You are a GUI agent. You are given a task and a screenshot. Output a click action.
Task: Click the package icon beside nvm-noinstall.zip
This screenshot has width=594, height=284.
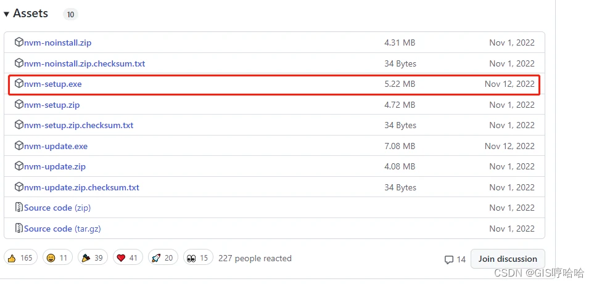(19, 42)
